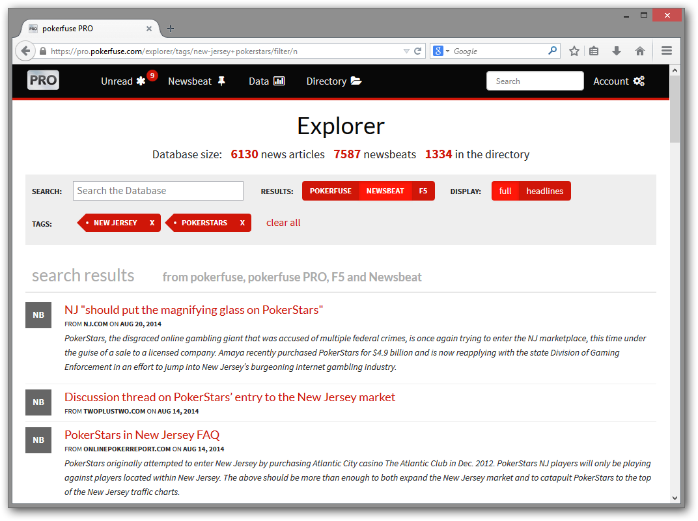Toggle the NEWSBEAT results filter
The width and height of the screenshot is (698, 521).
(385, 191)
